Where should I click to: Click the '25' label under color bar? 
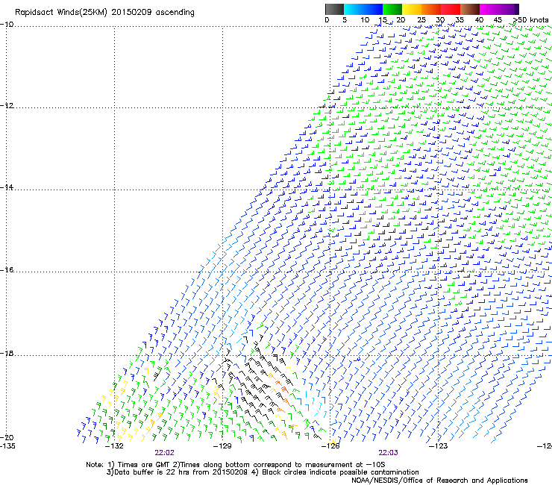click(421, 20)
